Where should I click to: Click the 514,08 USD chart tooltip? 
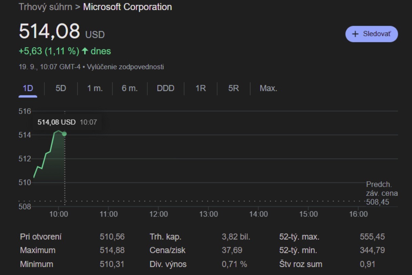pyautogui.click(x=67, y=122)
